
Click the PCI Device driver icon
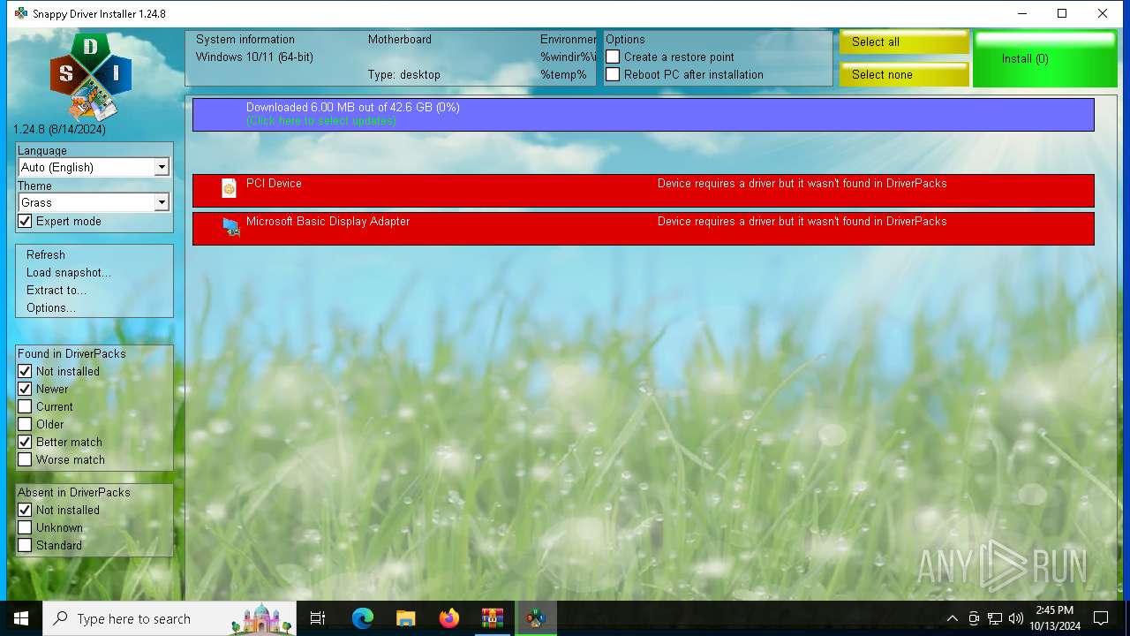coord(229,187)
